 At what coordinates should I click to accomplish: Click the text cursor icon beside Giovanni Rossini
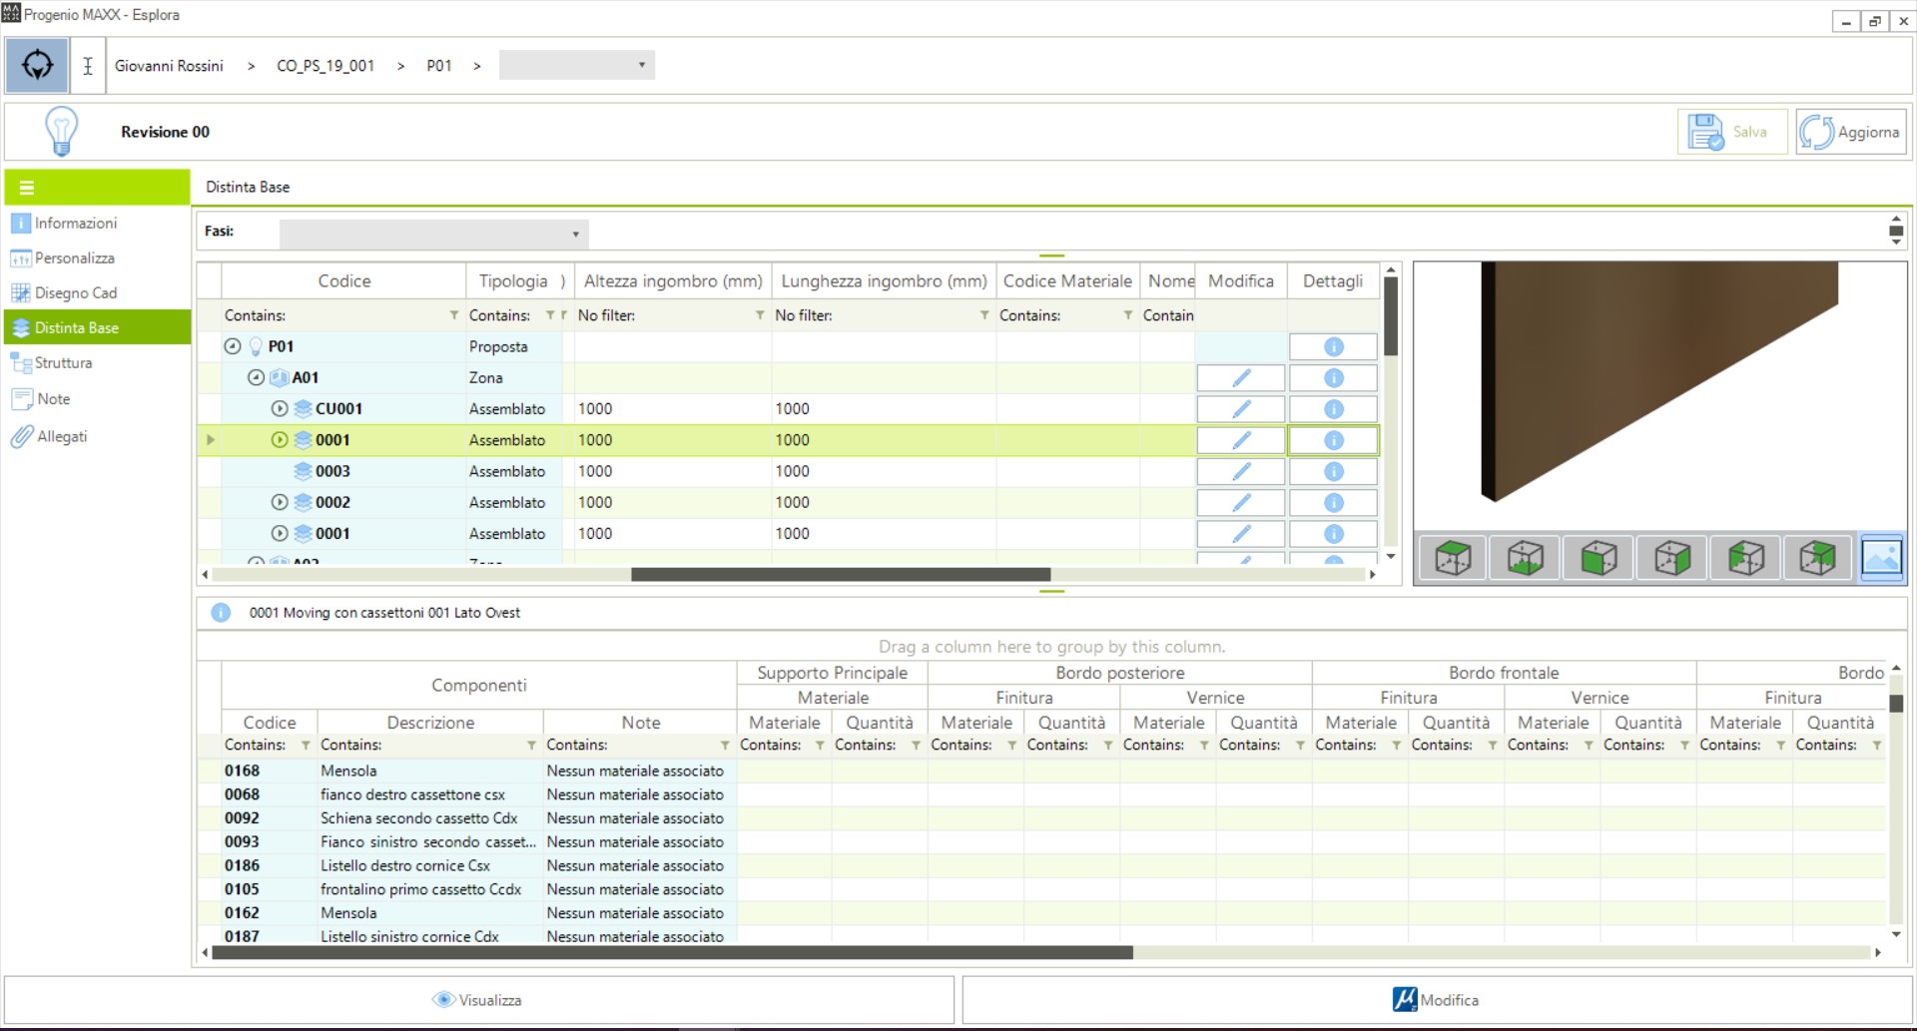coord(88,66)
